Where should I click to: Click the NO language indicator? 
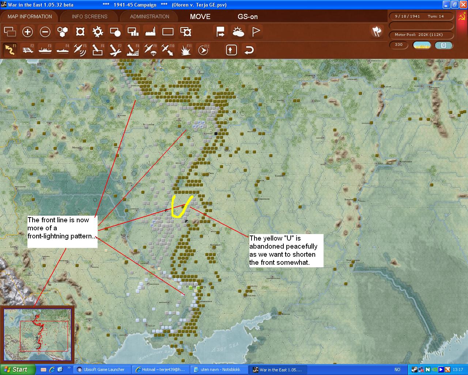pos(397,370)
